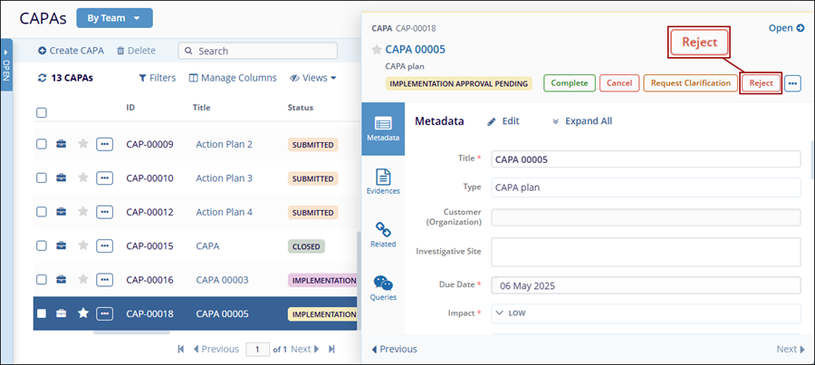Screen dimensions: 815x365
Task: Click the briefcase icon on CAP-00010 row
Action: pyautogui.click(x=62, y=178)
